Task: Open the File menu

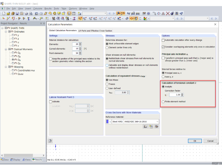Action: 8,8
